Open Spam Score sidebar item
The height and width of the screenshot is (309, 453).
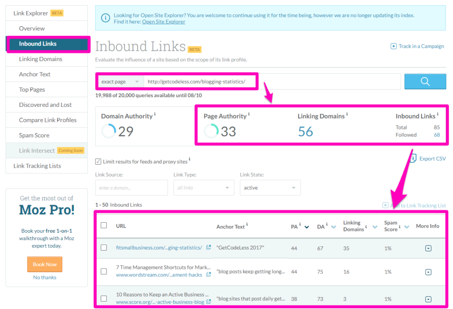[46, 135]
